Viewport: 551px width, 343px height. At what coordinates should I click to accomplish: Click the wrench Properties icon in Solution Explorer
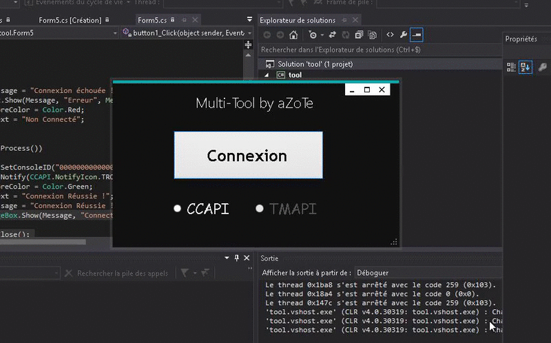click(404, 34)
